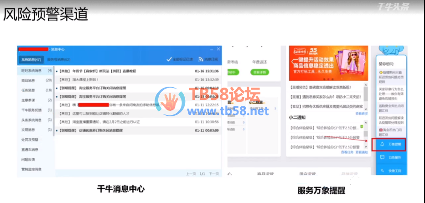Image resolution: width=425 pixels, height=203 pixels.
Task: Click the 自助服务 chat bubble icon
Action: (382, 157)
